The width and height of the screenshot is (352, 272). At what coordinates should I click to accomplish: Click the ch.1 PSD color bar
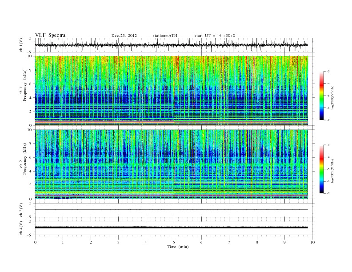pyautogui.click(x=321, y=96)
